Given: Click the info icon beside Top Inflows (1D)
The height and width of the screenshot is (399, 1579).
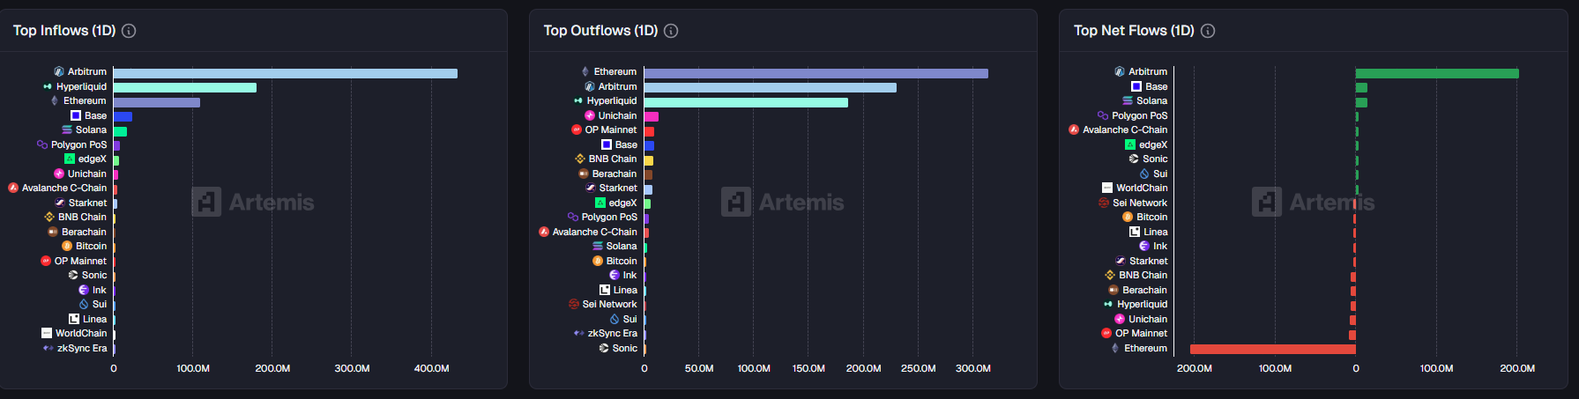Looking at the screenshot, I should click(x=129, y=31).
